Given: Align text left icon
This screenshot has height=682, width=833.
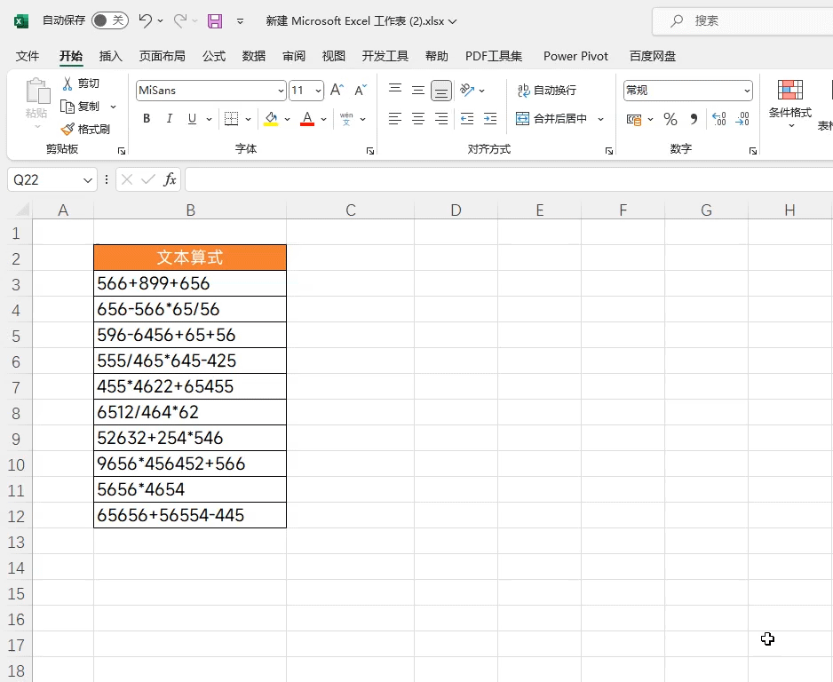Looking at the screenshot, I should pos(394,118).
